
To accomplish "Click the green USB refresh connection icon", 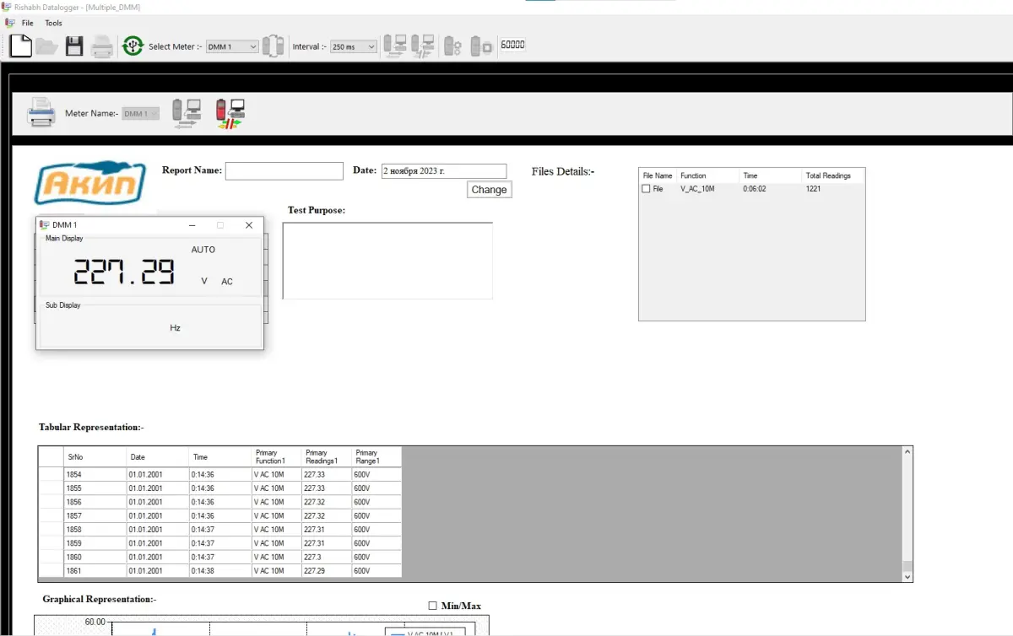I will (x=133, y=46).
